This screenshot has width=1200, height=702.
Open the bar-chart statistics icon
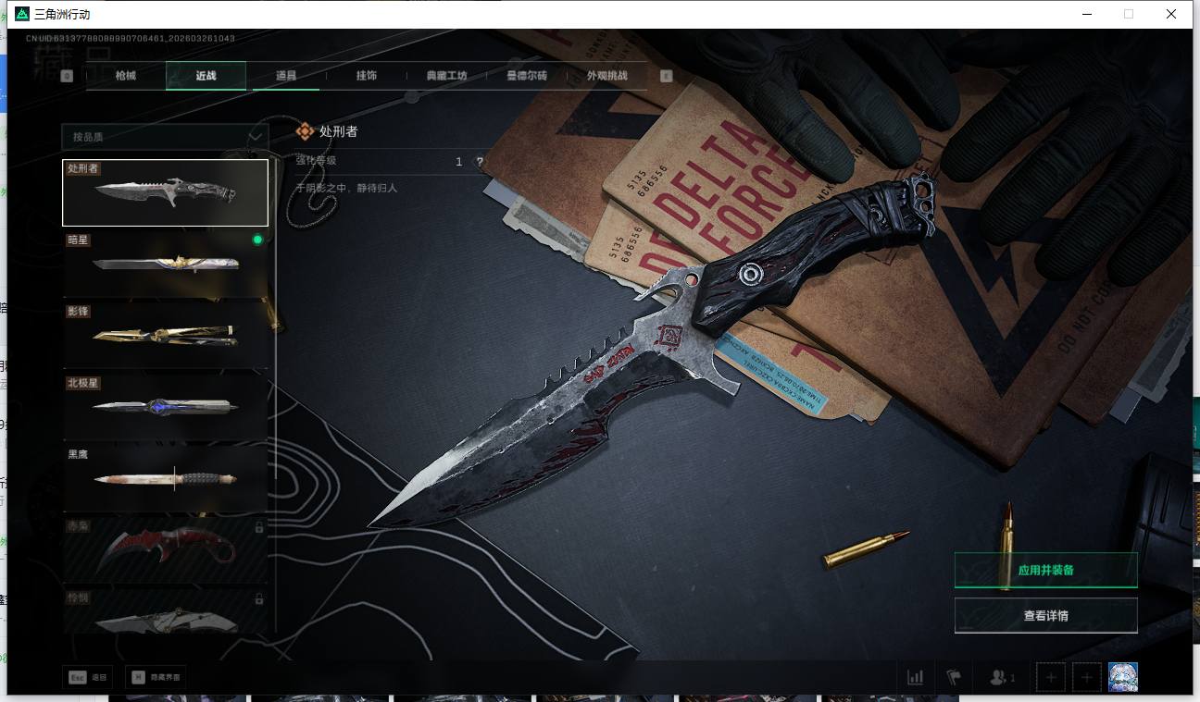(915, 677)
